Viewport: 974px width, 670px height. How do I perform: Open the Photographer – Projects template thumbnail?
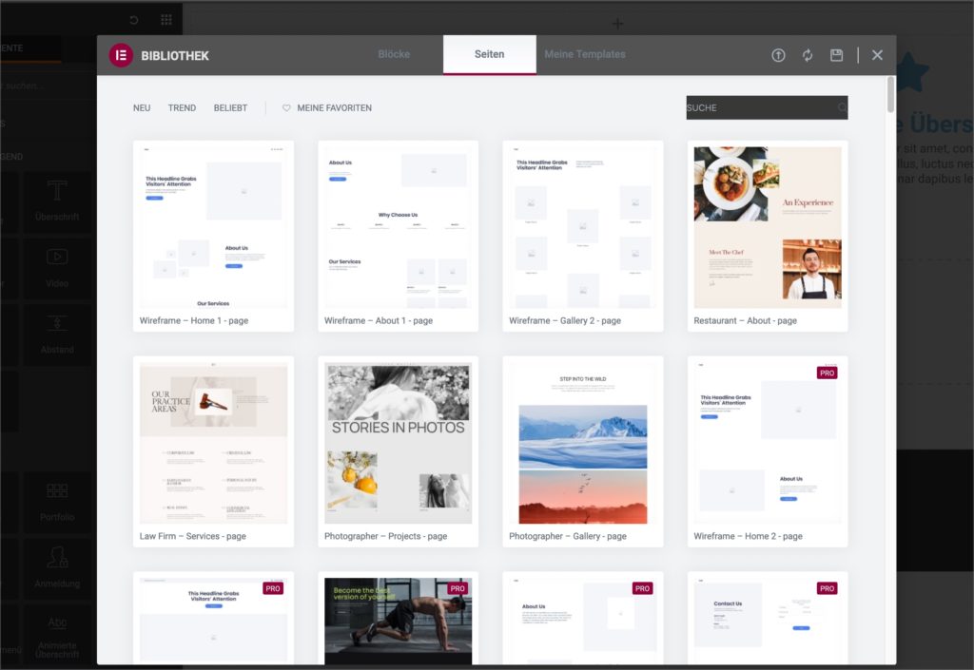[x=399, y=443]
